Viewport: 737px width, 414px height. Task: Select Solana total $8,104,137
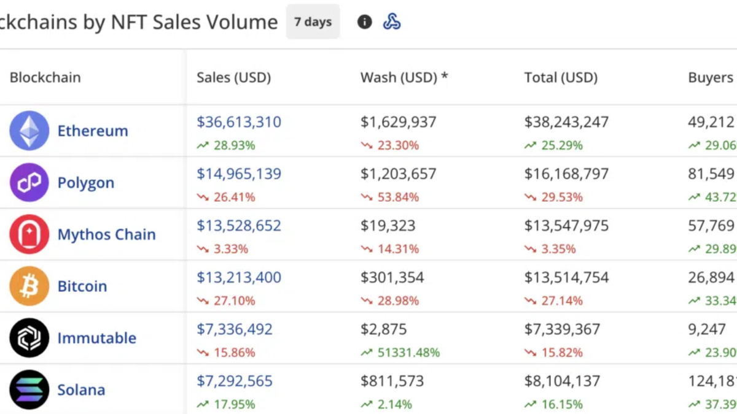563,381
